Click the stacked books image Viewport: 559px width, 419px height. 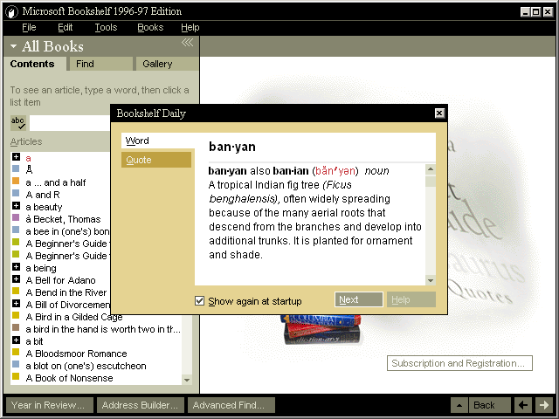[321, 330]
